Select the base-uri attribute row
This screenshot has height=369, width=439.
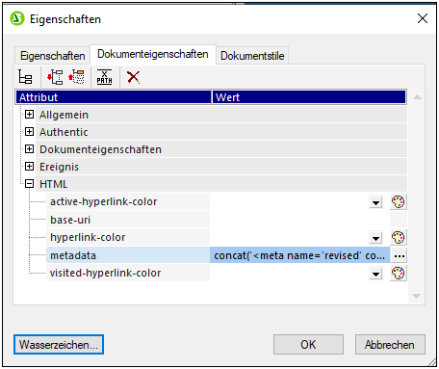pyautogui.click(x=226, y=220)
